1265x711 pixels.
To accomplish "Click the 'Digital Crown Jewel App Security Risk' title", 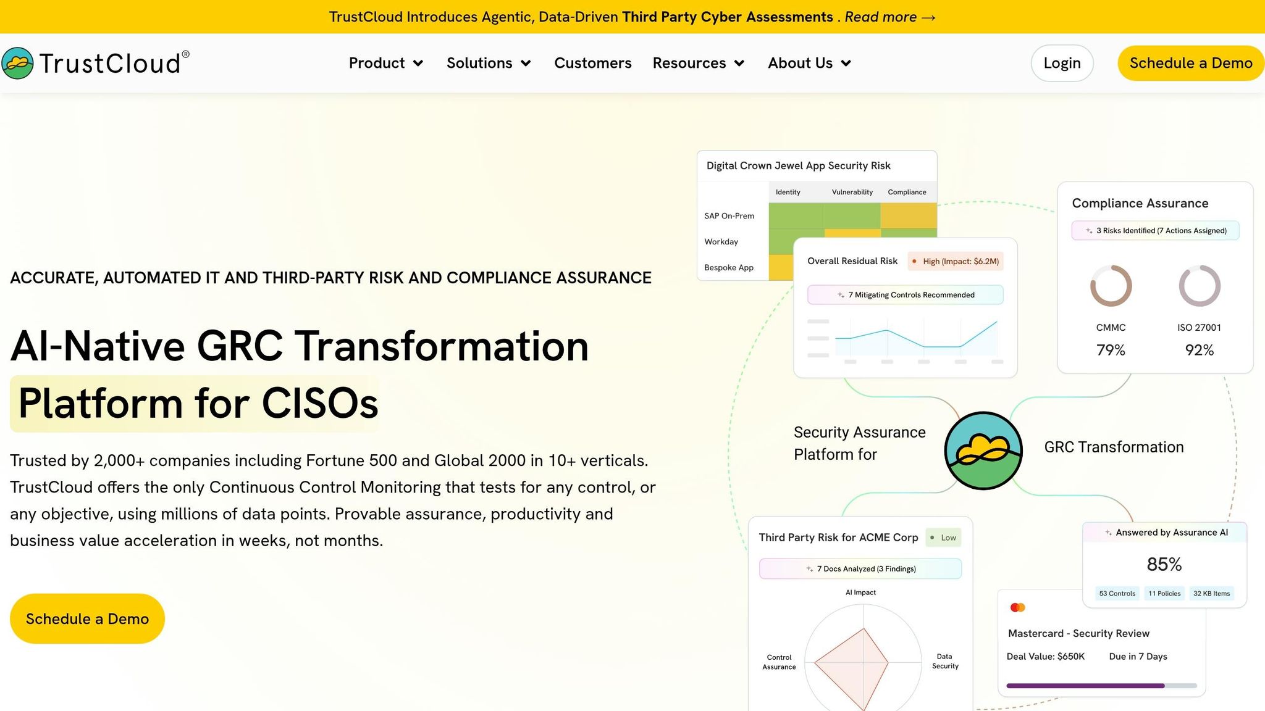I will point(799,165).
